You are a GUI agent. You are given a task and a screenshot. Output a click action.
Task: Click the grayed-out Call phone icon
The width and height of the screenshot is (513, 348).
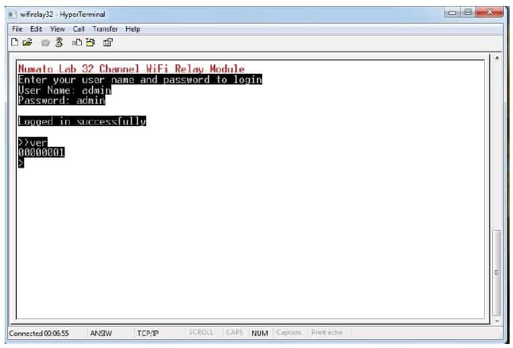pos(45,42)
